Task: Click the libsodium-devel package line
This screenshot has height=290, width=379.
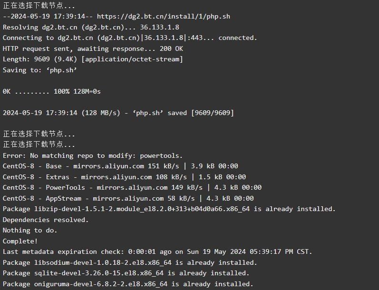Action: coord(130,262)
